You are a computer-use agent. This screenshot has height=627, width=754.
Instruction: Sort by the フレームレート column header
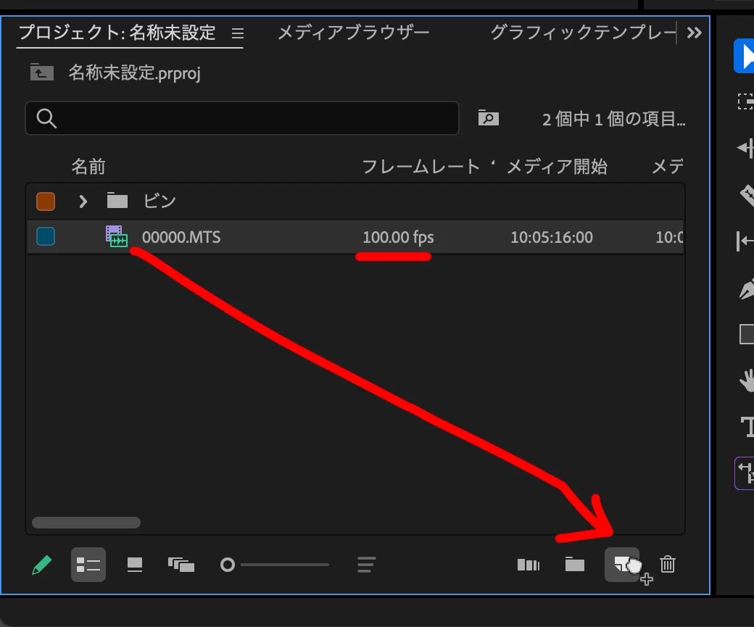point(420,167)
